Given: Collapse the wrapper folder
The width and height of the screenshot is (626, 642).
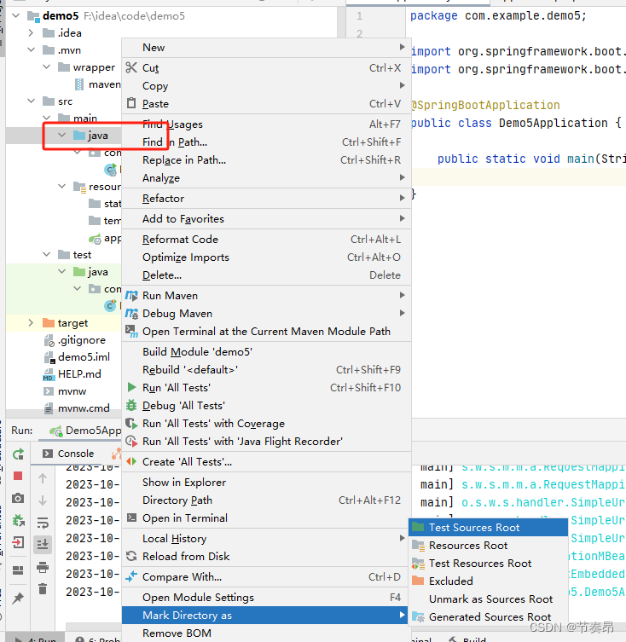Looking at the screenshot, I should (47, 67).
